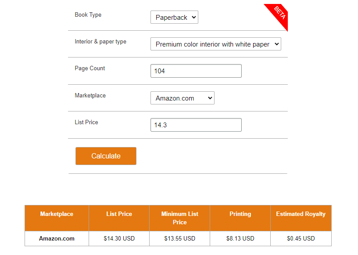Click the $8.13 USD printing cost
The width and height of the screenshot is (358, 255).
[240, 238]
